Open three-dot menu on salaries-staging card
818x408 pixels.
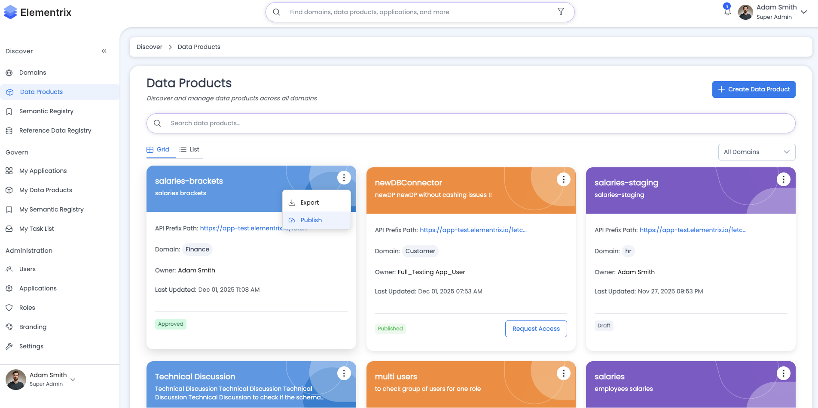[x=783, y=179]
